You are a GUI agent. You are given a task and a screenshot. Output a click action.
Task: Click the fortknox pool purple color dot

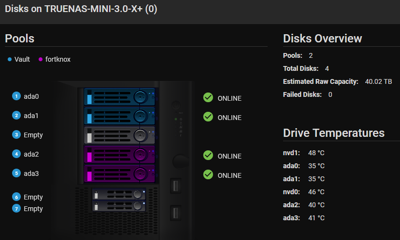coord(41,60)
